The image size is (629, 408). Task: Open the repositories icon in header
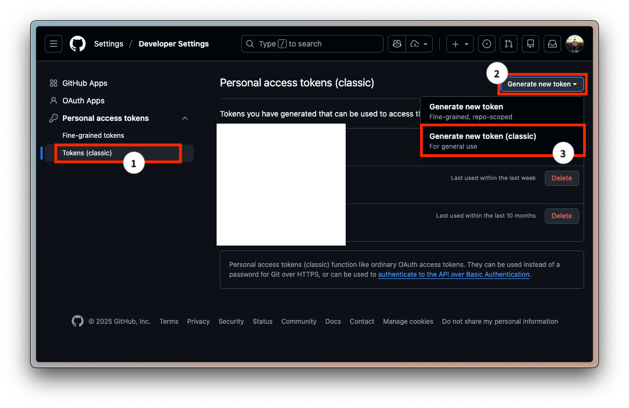click(x=530, y=44)
